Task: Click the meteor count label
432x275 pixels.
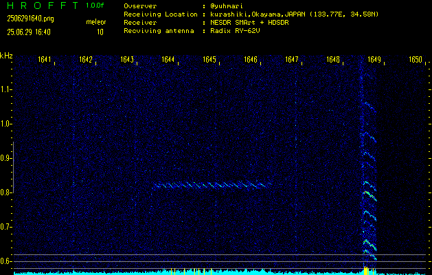Action: point(96,22)
